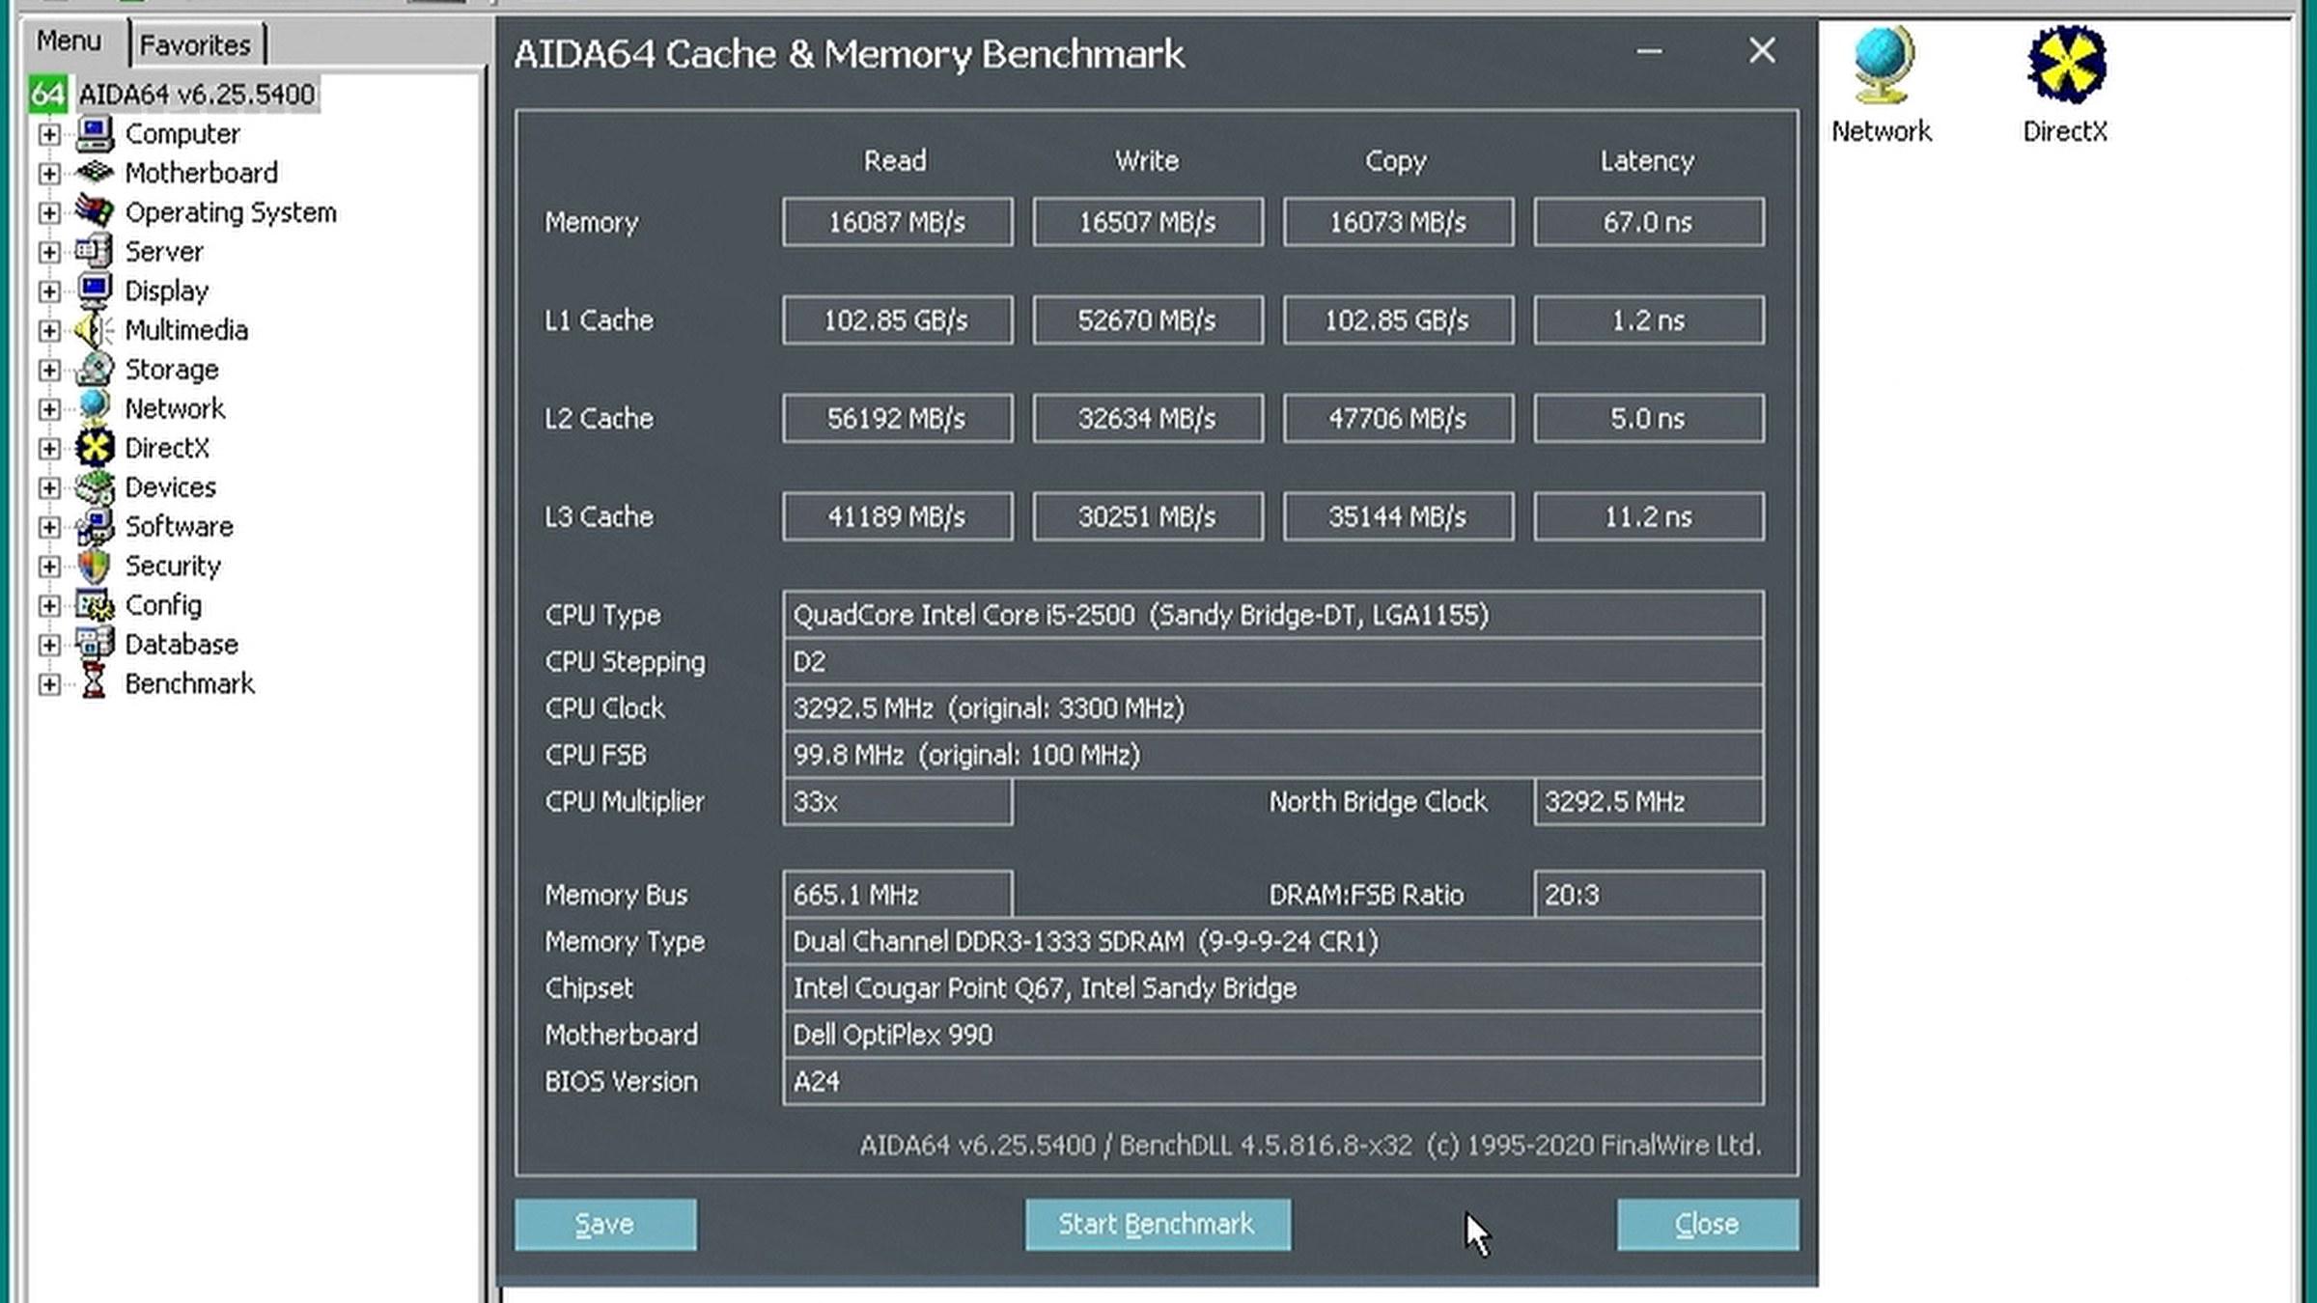Click the Software icon in tree
This screenshot has width=2317, height=1303.
click(95, 526)
